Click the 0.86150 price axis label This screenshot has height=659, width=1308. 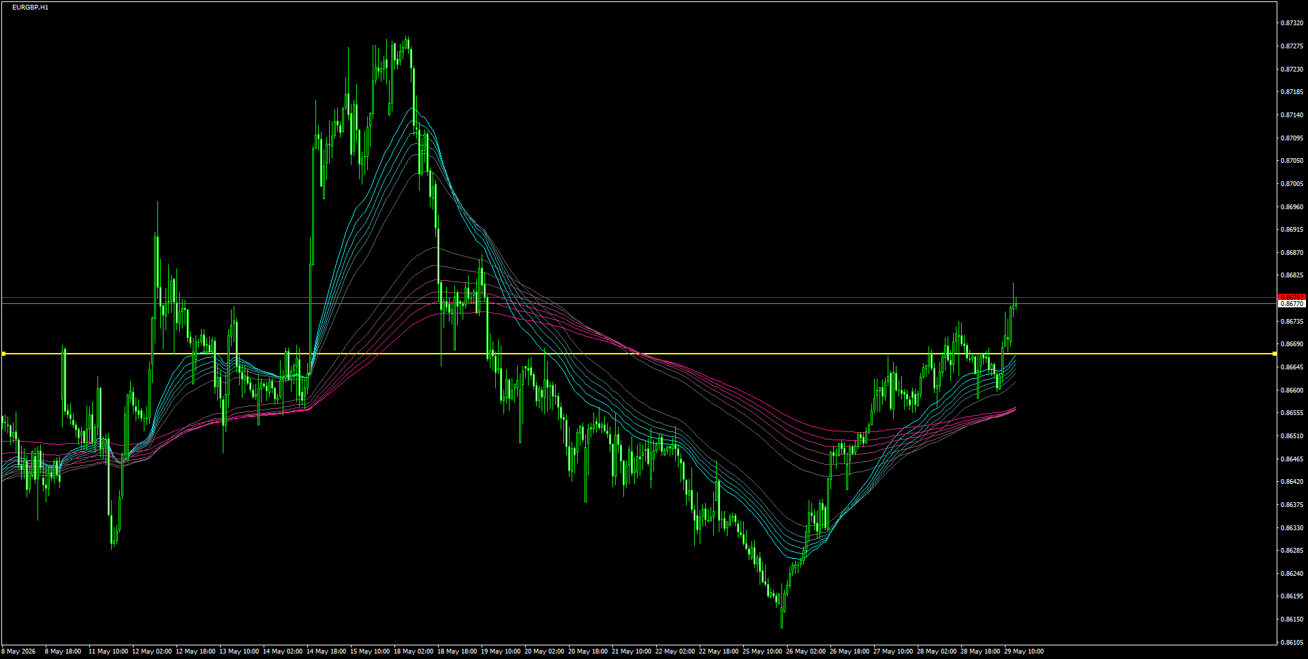(x=1292, y=619)
